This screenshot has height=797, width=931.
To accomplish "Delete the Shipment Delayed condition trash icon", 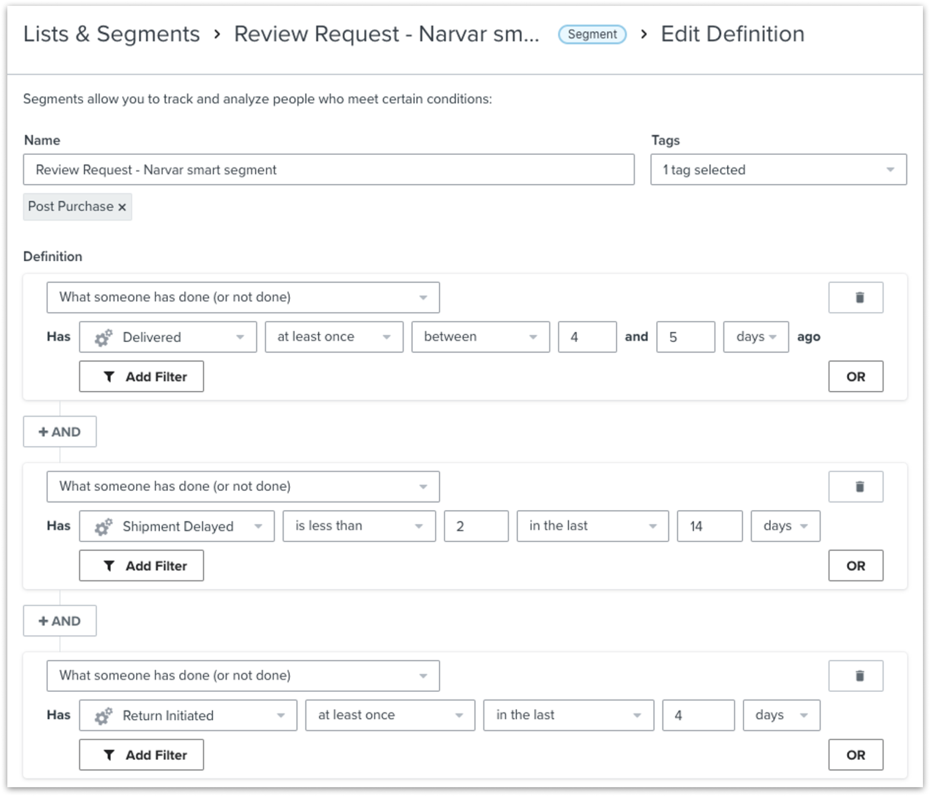I will pyautogui.click(x=855, y=486).
